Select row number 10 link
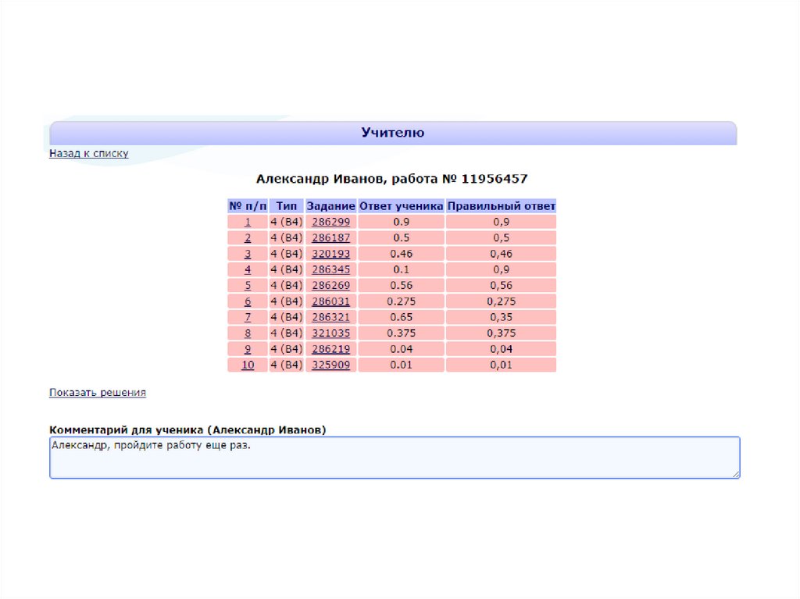This screenshot has width=800, height=599. pos(248,365)
